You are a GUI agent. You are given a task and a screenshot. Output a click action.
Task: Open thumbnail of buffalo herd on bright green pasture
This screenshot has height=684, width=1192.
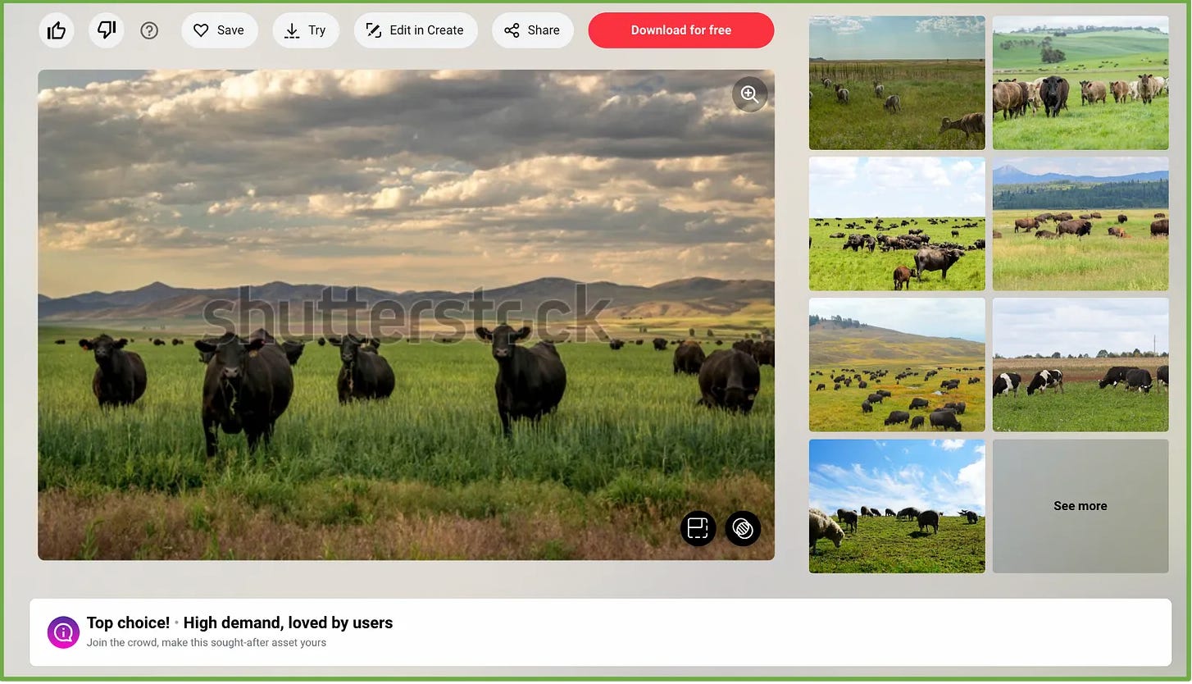(x=897, y=224)
